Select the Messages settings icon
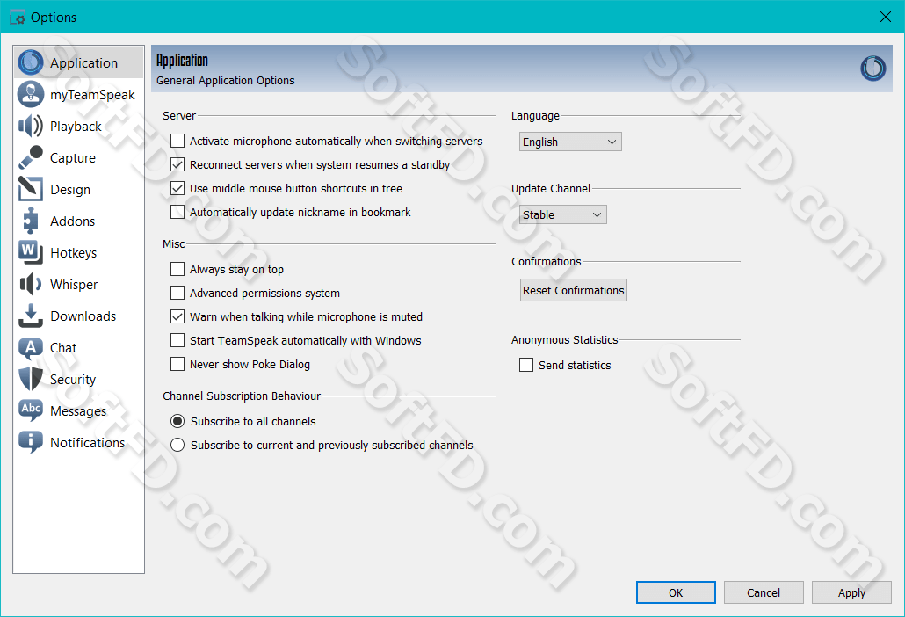The width and height of the screenshot is (905, 617). click(x=31, y=410)
